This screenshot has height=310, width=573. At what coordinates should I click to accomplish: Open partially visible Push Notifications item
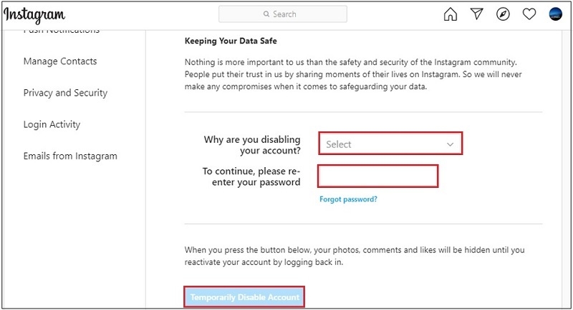[x=62, y=31]
